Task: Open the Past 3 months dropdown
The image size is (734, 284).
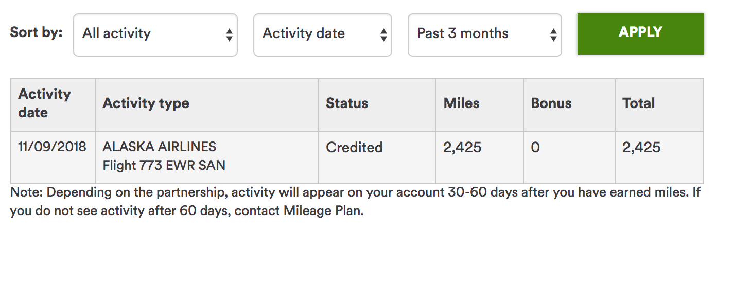Action: (x=484, y=34)
